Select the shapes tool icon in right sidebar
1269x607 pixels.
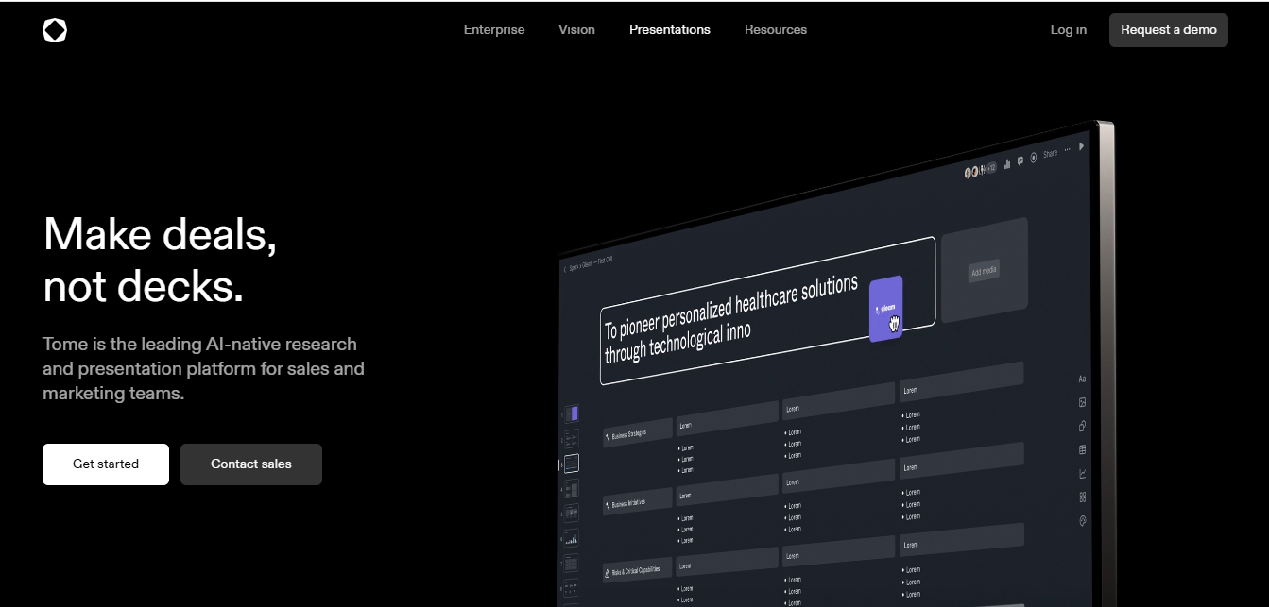coord(1082,426)
